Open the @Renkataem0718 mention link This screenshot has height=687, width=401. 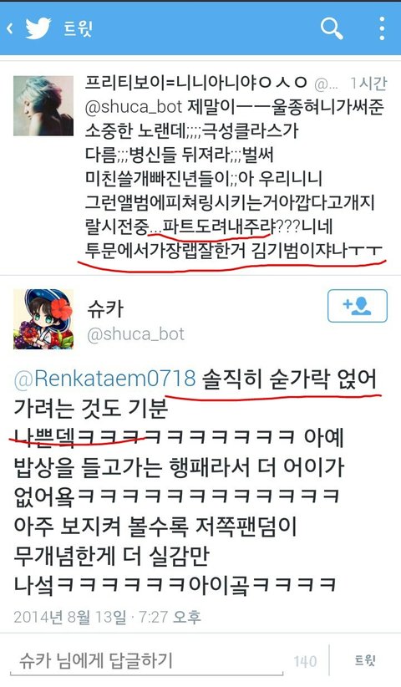coord(104,379)
